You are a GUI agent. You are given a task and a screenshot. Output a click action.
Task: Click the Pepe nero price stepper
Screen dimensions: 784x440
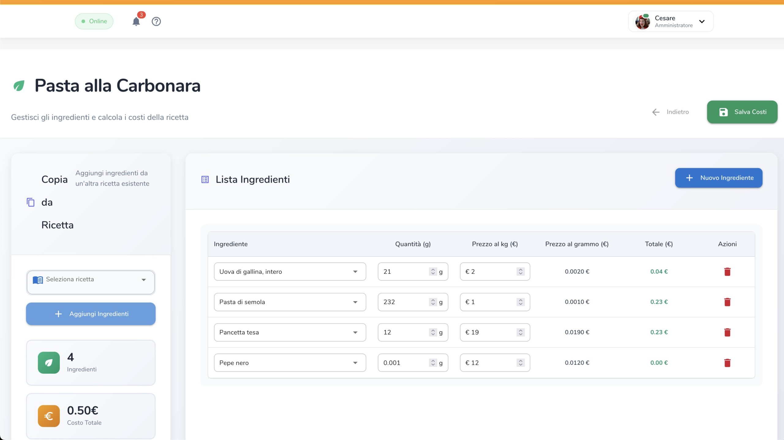click(x=520, y=363)
